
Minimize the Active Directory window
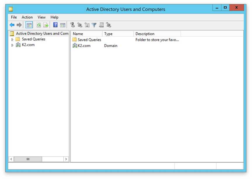click(x=217, y=8)
